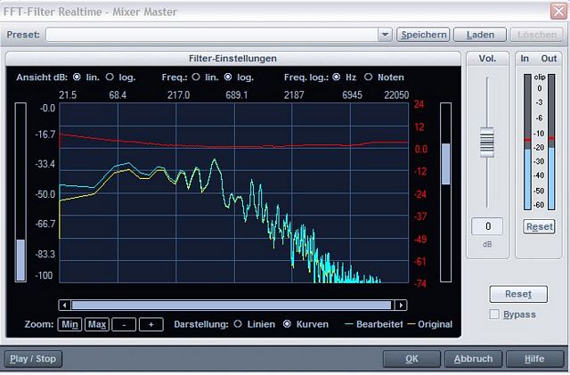Viewport: 570px width, 375px height.
Task: Click the 689.1 frequency label
Action: [x=236, y=95]
